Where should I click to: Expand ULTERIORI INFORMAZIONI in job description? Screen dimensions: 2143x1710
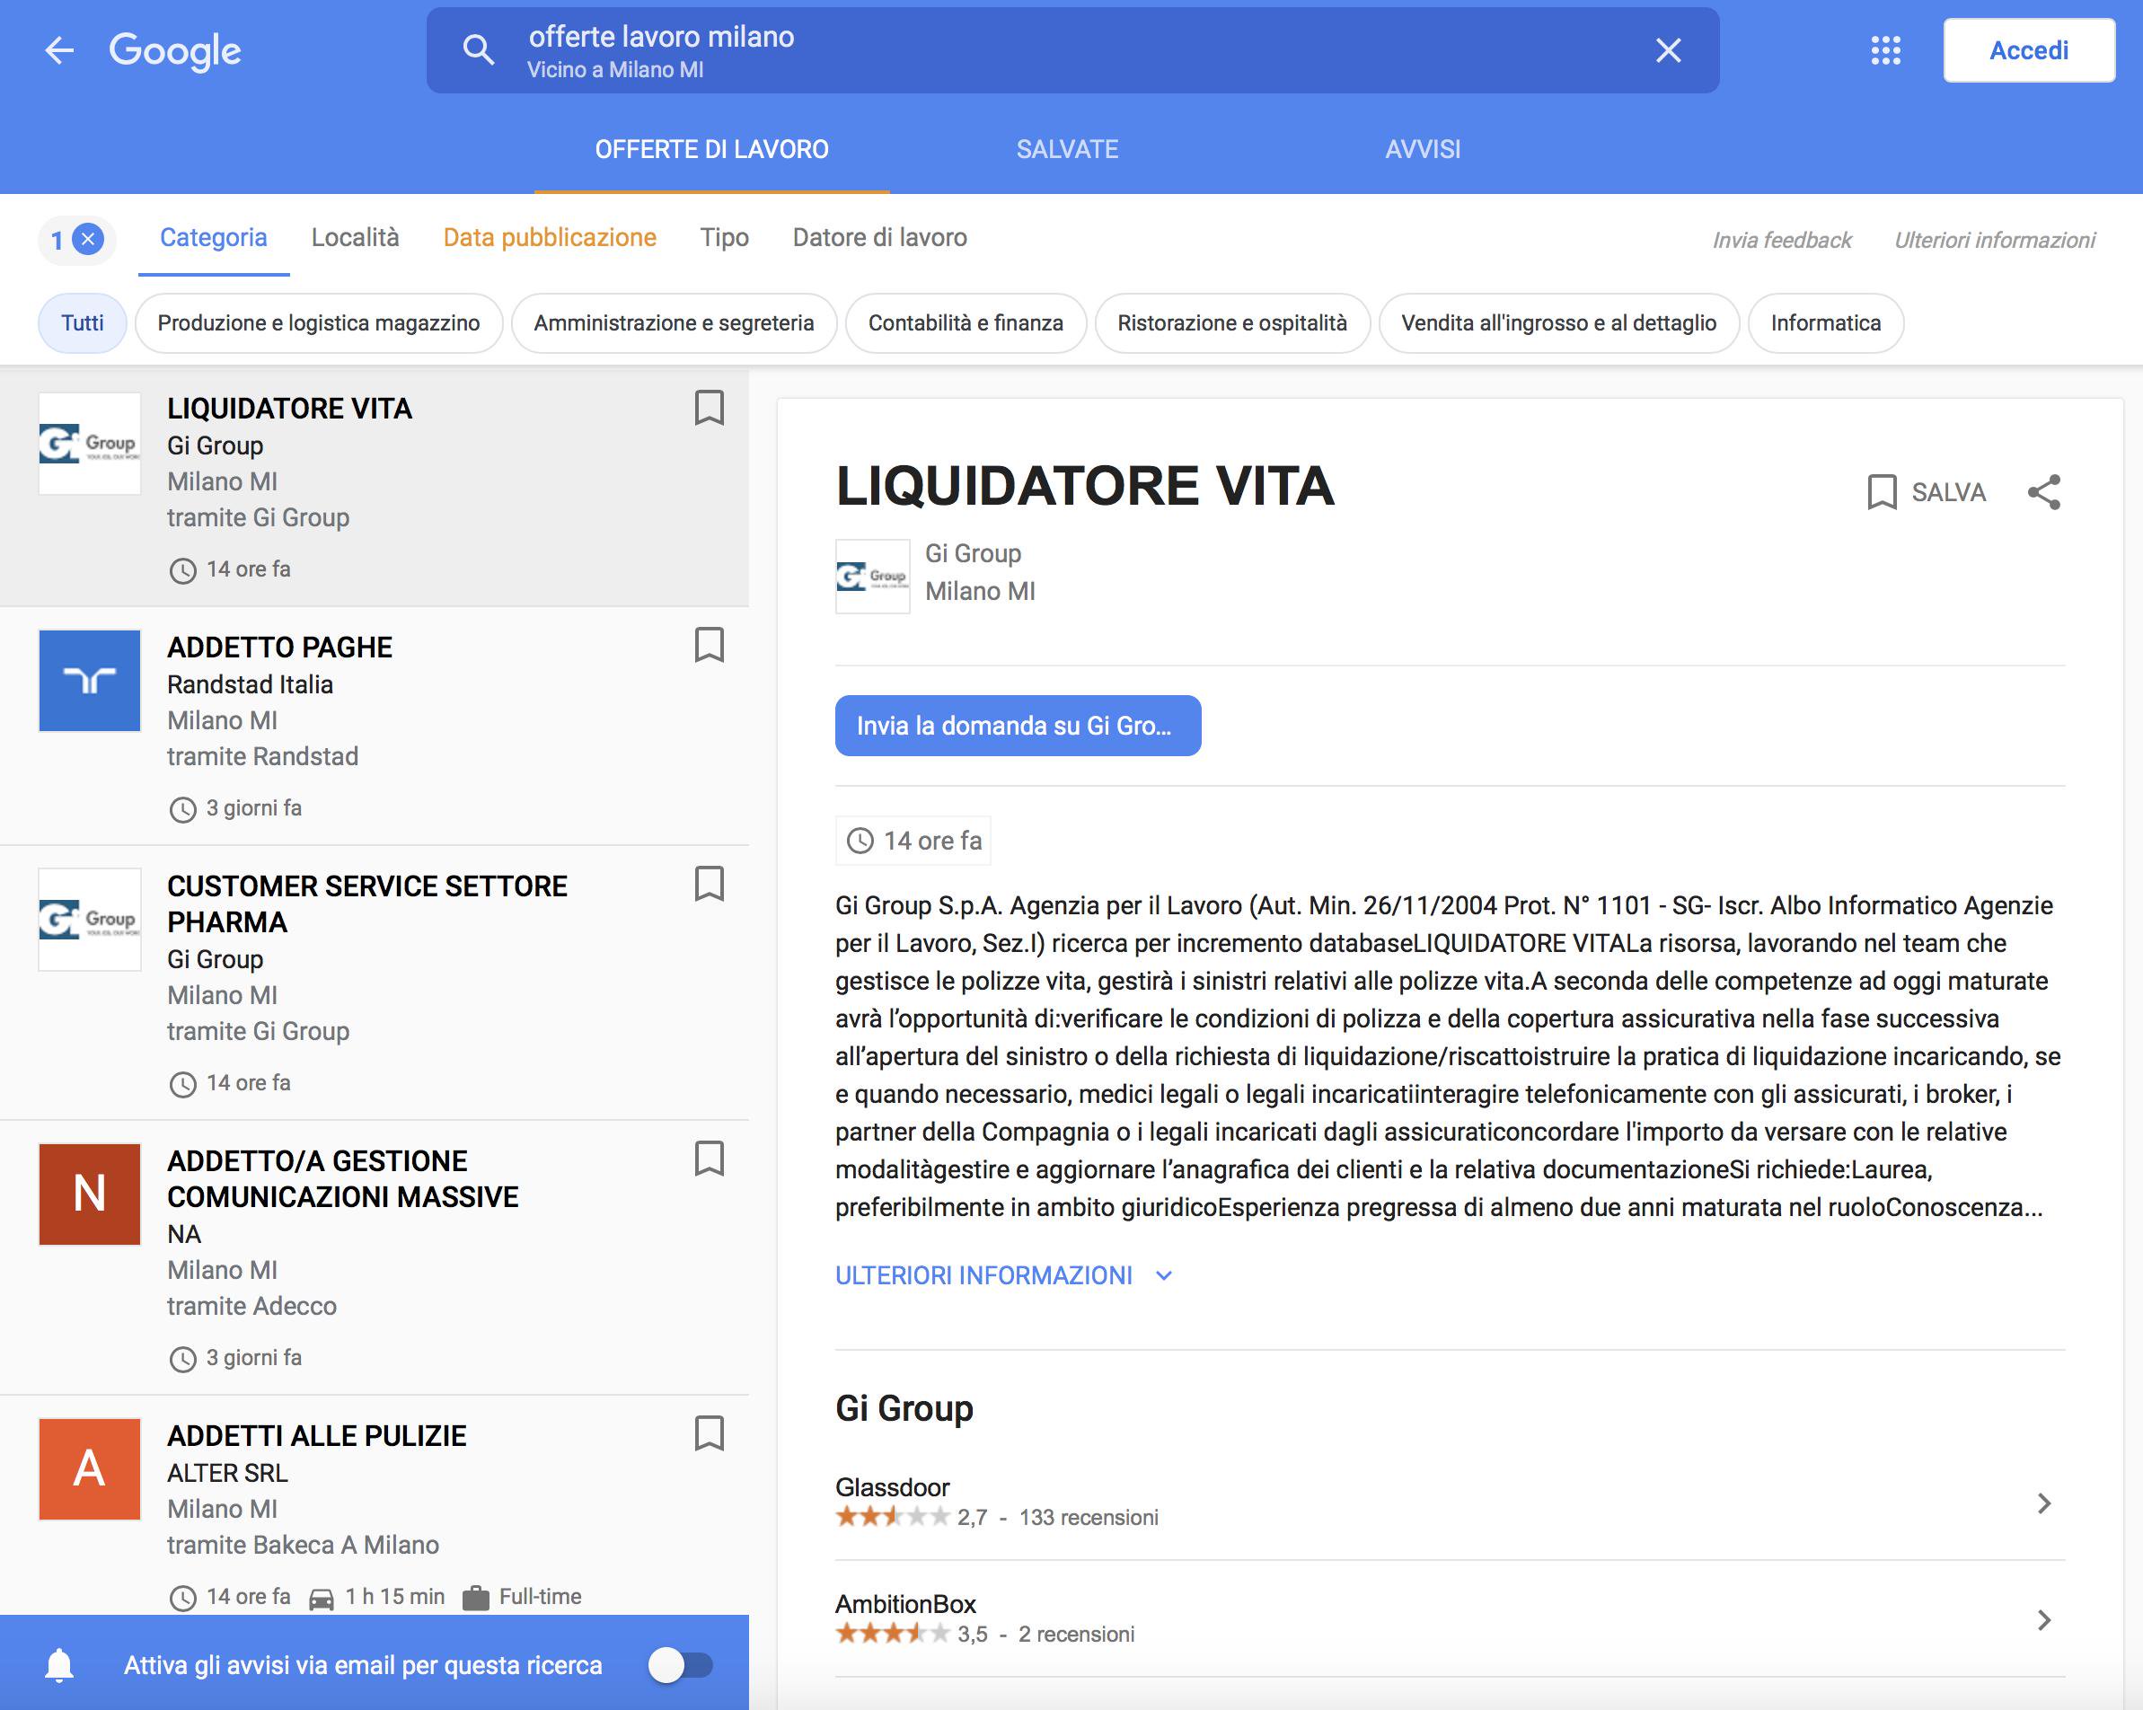[x=1005, y=1275]
